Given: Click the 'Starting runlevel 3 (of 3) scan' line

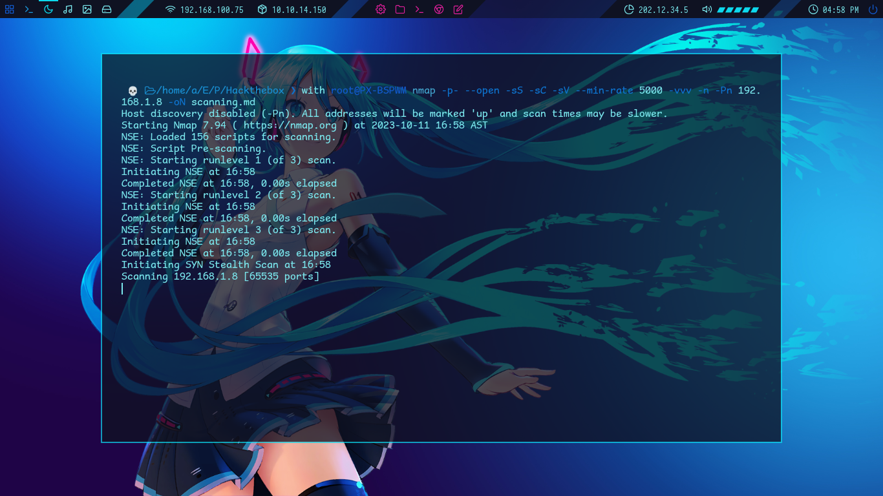Looking at the screenshot, I should click(229, 230).
